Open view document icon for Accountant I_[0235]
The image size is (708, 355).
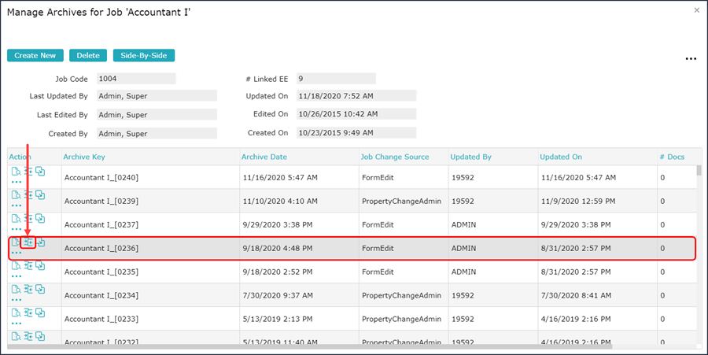point(16,265)
